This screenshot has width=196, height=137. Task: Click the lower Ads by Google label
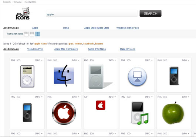pos(11,49)
